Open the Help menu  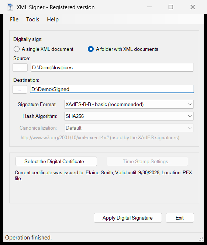[x=53, y=20]
